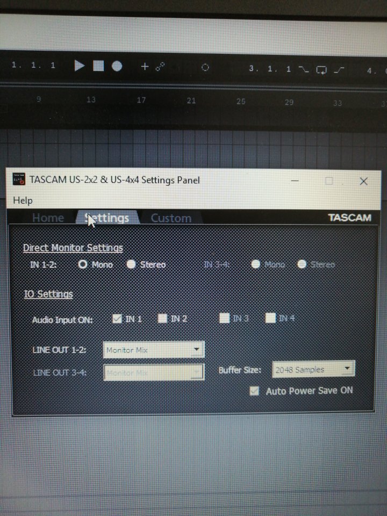Click the position display 1. 1. 1
The height and width of the screenshot is (516, 387).
coord(33,65)
